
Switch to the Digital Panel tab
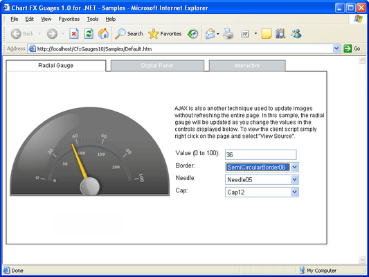click(x=157, y=65)
